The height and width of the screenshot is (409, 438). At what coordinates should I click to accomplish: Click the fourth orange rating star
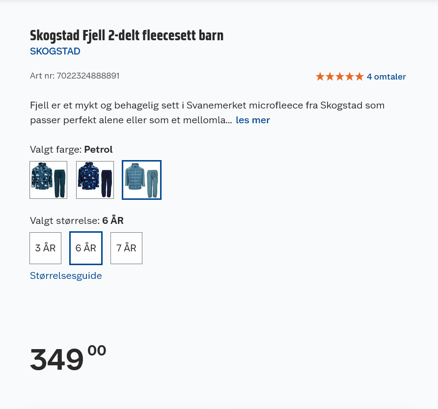[350, 77]
